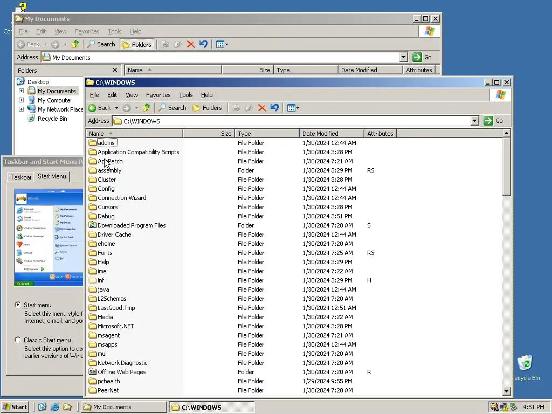Image resolution: width=552 pixels, height=414 pixels.
Task: Open Back history dropdown arrow in C:\WINDOWS
Action: coord(116,108)
